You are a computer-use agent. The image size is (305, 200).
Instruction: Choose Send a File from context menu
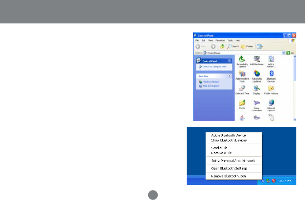click(219, 148)
